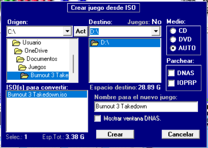Click the Nombre para el nuevo juego field
208x148 pixels.
point(146,106)
